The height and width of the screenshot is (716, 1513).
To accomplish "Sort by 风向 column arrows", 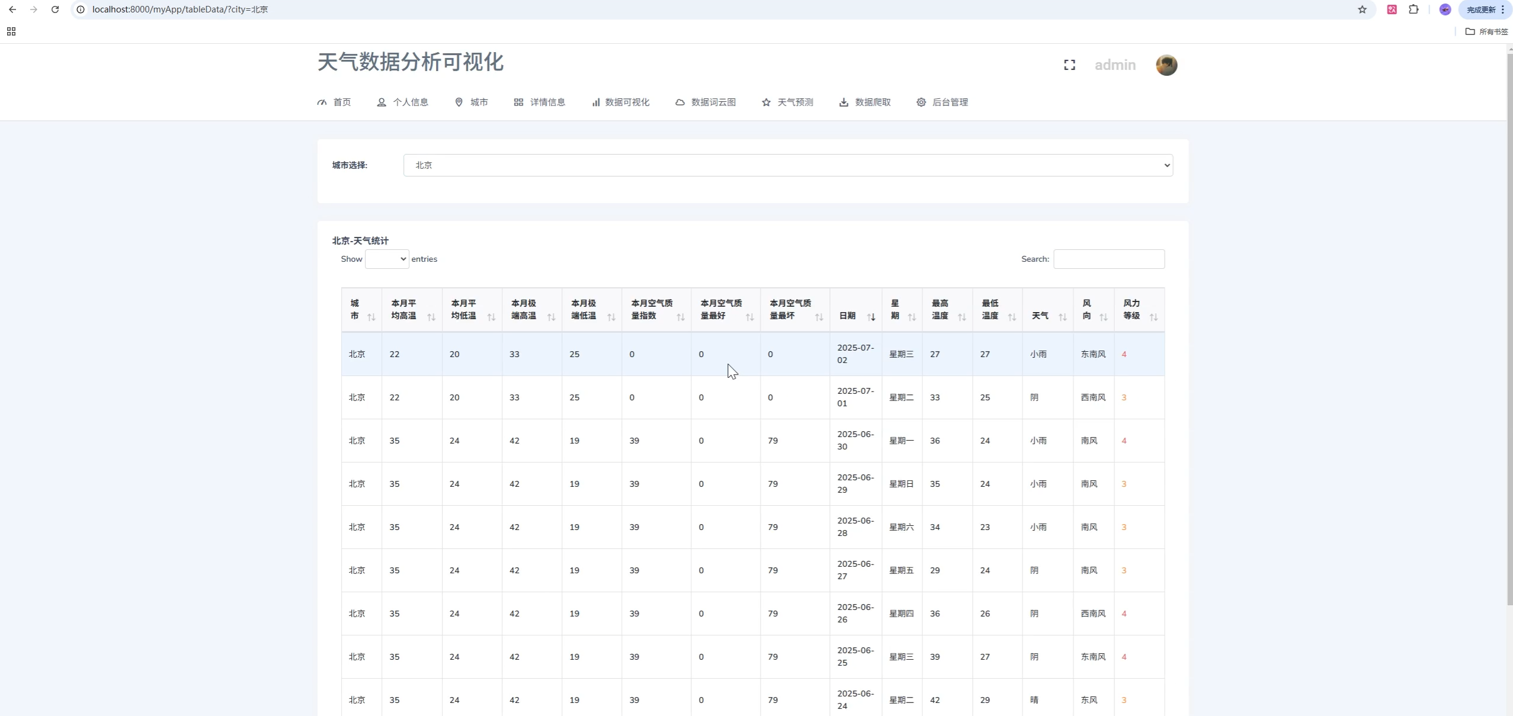I will click(x=1103, y=317).
